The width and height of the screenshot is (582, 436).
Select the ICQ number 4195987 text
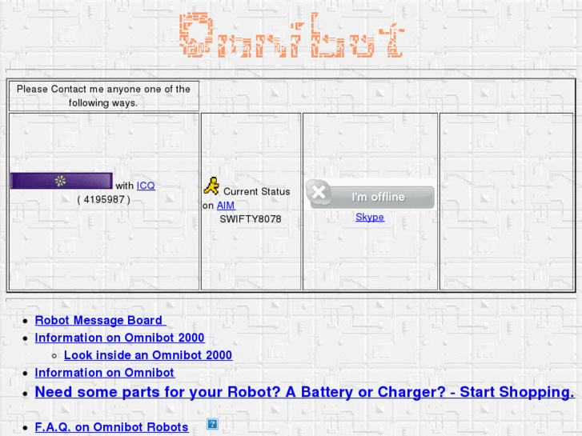point(104,200)
